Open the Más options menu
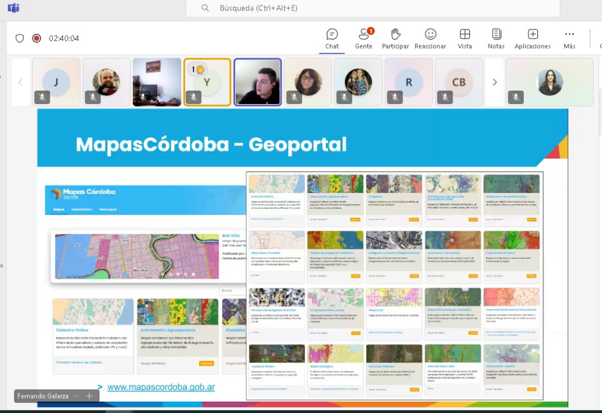 click(x=569, y=39)
